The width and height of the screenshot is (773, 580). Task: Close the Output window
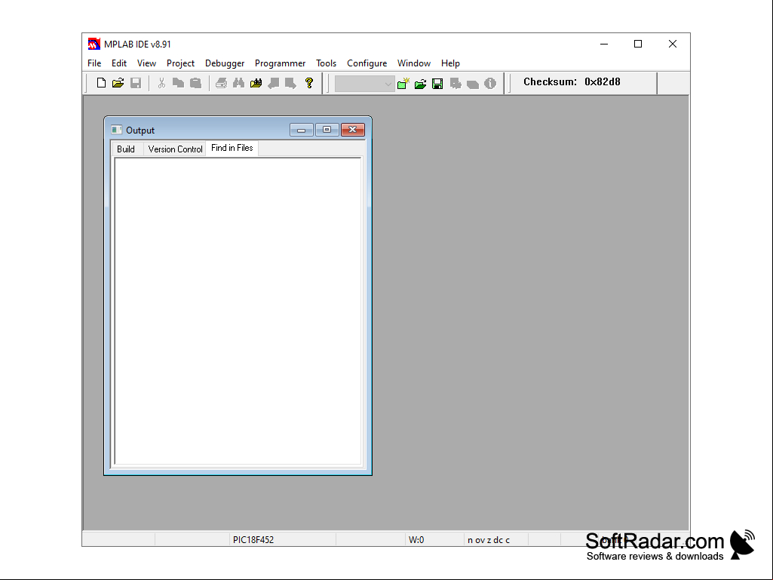(x=353, y=130)
